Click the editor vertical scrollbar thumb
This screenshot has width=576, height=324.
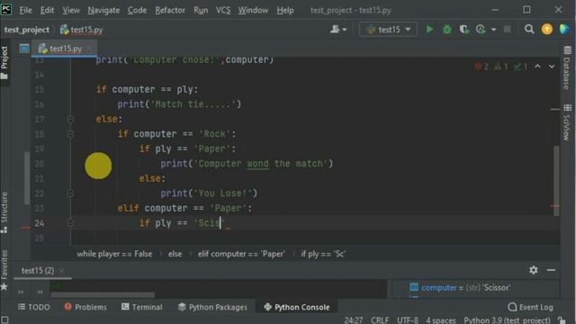pyautogui.click(x=556, y=181)
